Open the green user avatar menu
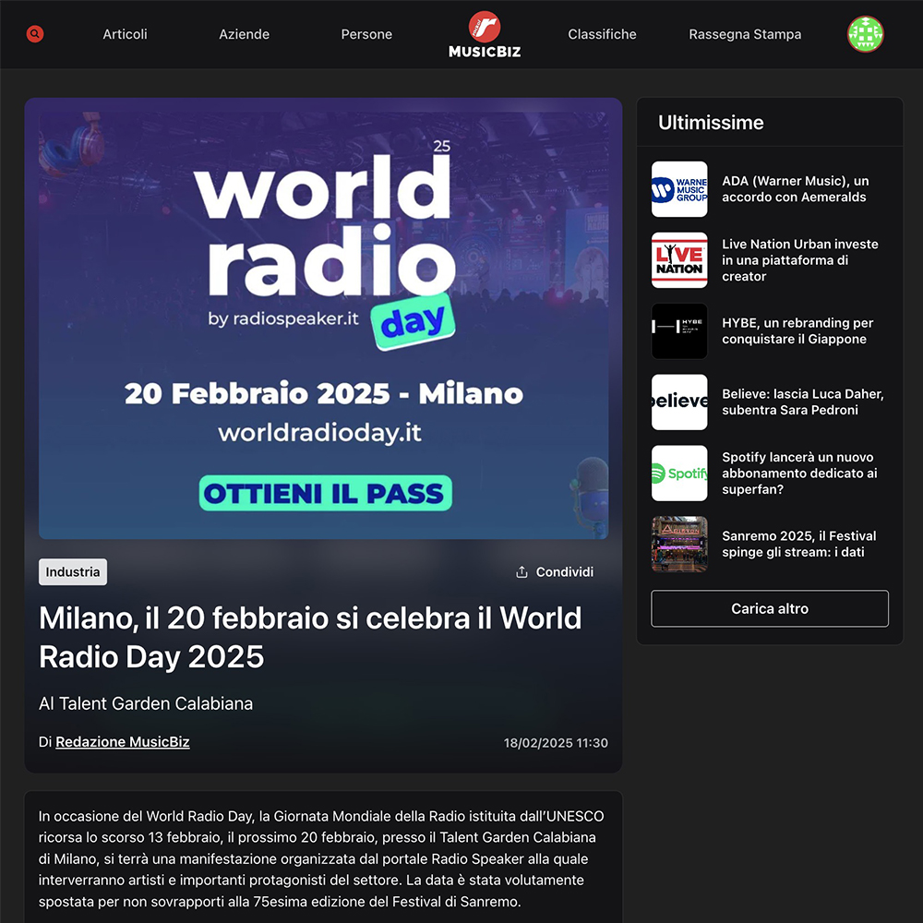 866,34
